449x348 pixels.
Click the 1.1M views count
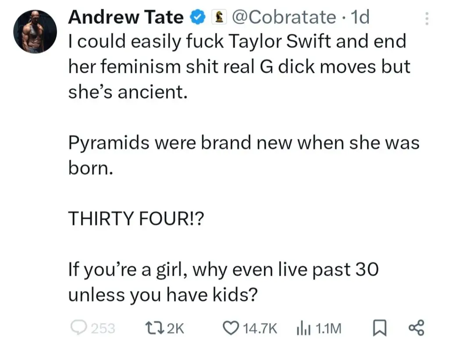pos(328,328)
